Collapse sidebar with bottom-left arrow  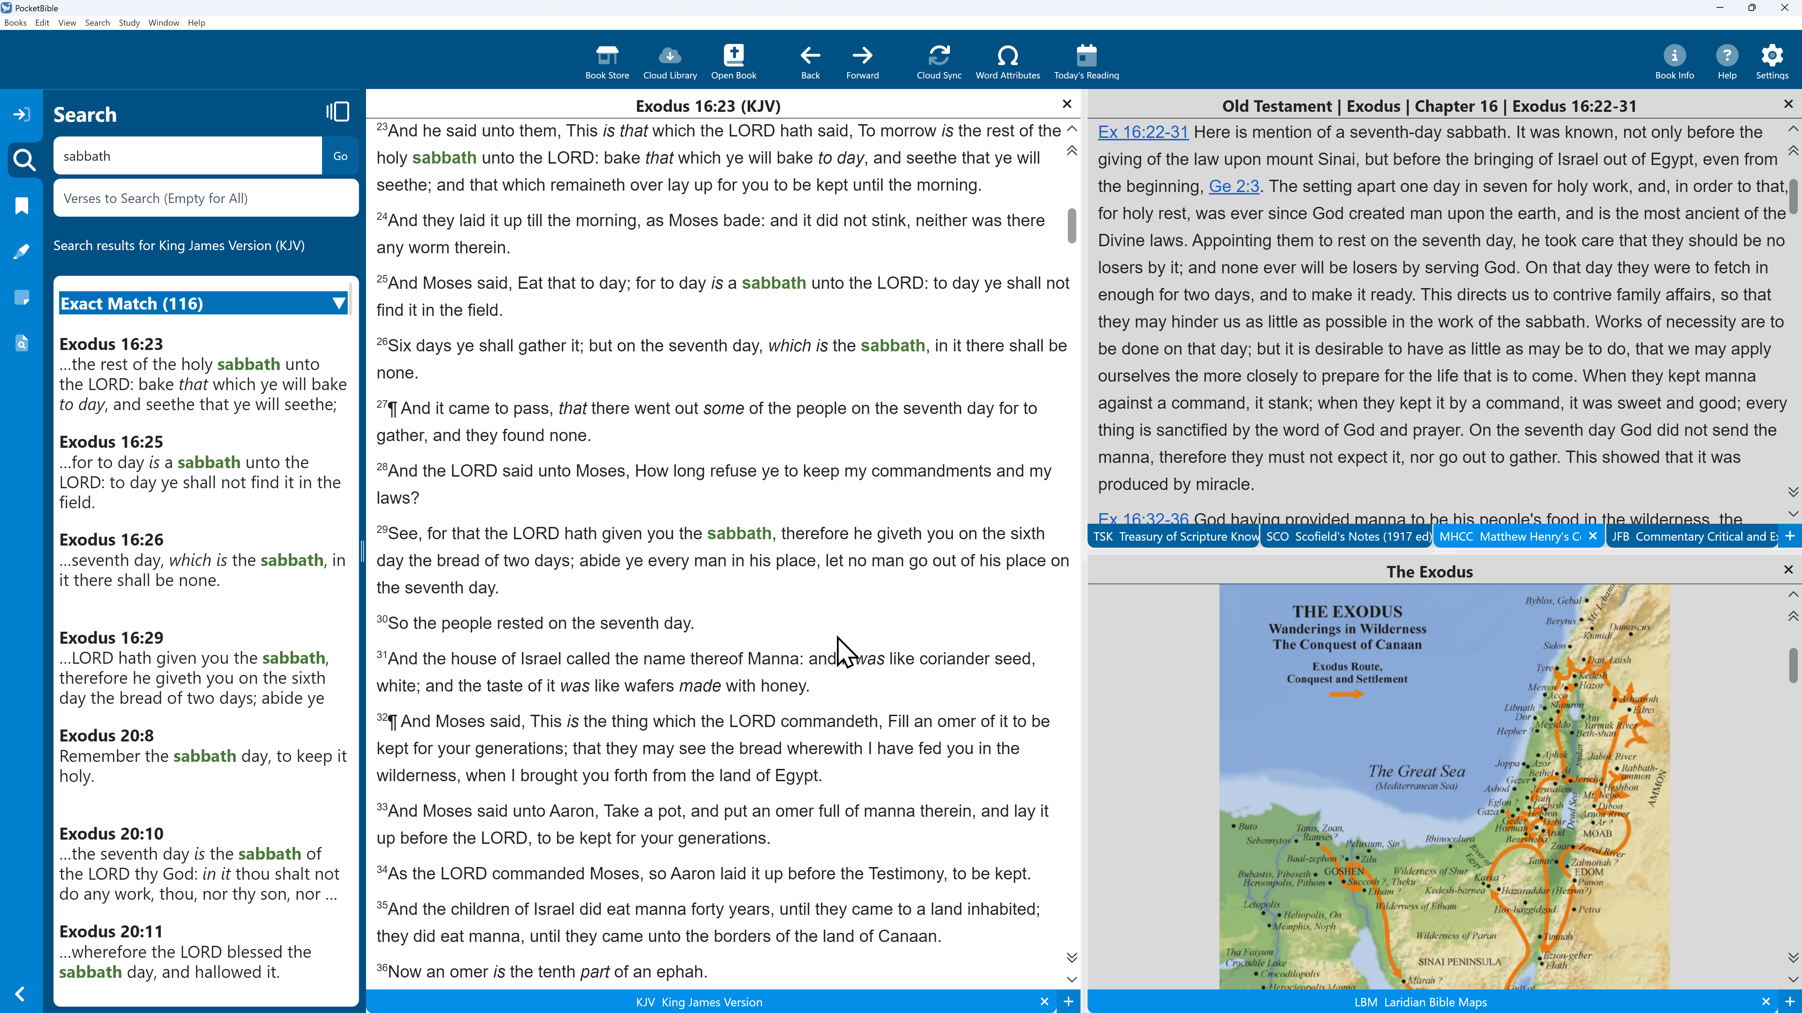(x=20, y=993)
